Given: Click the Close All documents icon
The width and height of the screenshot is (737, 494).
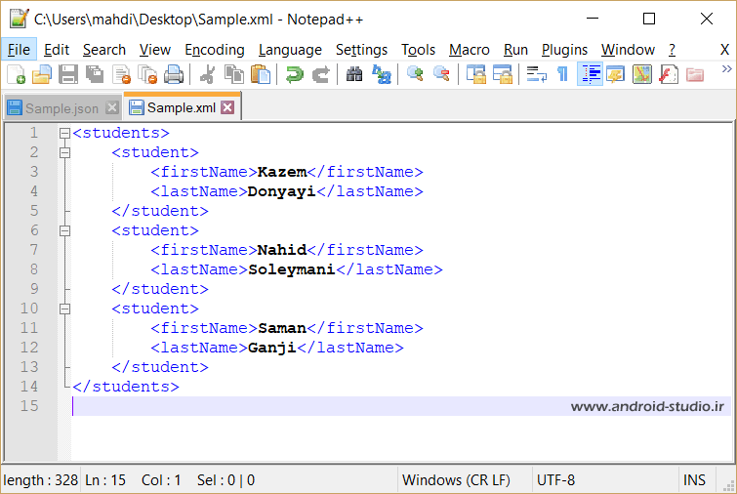Looking at the screenshot, I should coord(147,75).
